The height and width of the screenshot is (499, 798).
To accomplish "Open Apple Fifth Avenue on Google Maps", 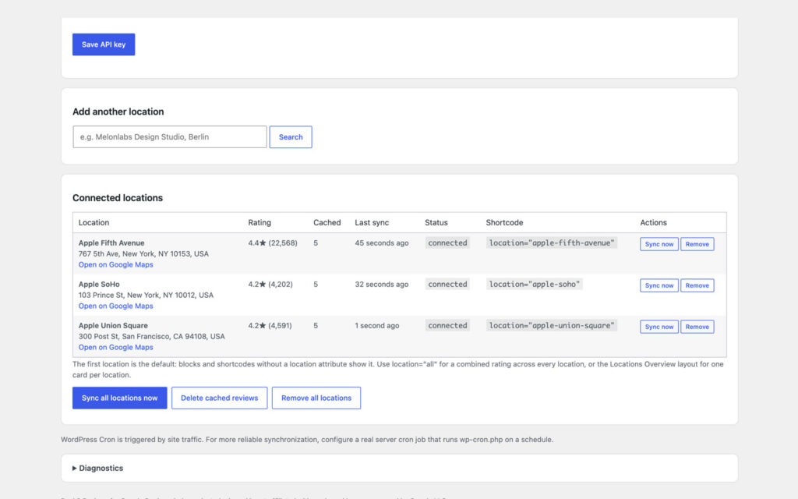I will point(115,265).
